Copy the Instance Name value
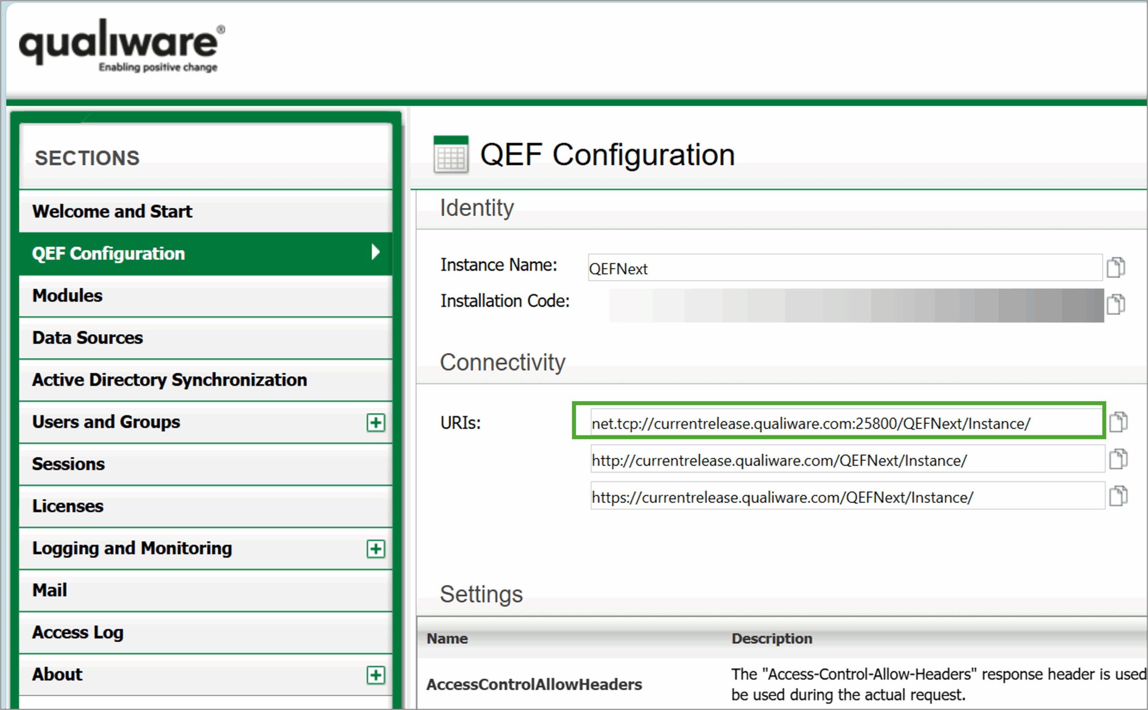The width and height of the screenshot is (1148, 710). point(1116,267)
